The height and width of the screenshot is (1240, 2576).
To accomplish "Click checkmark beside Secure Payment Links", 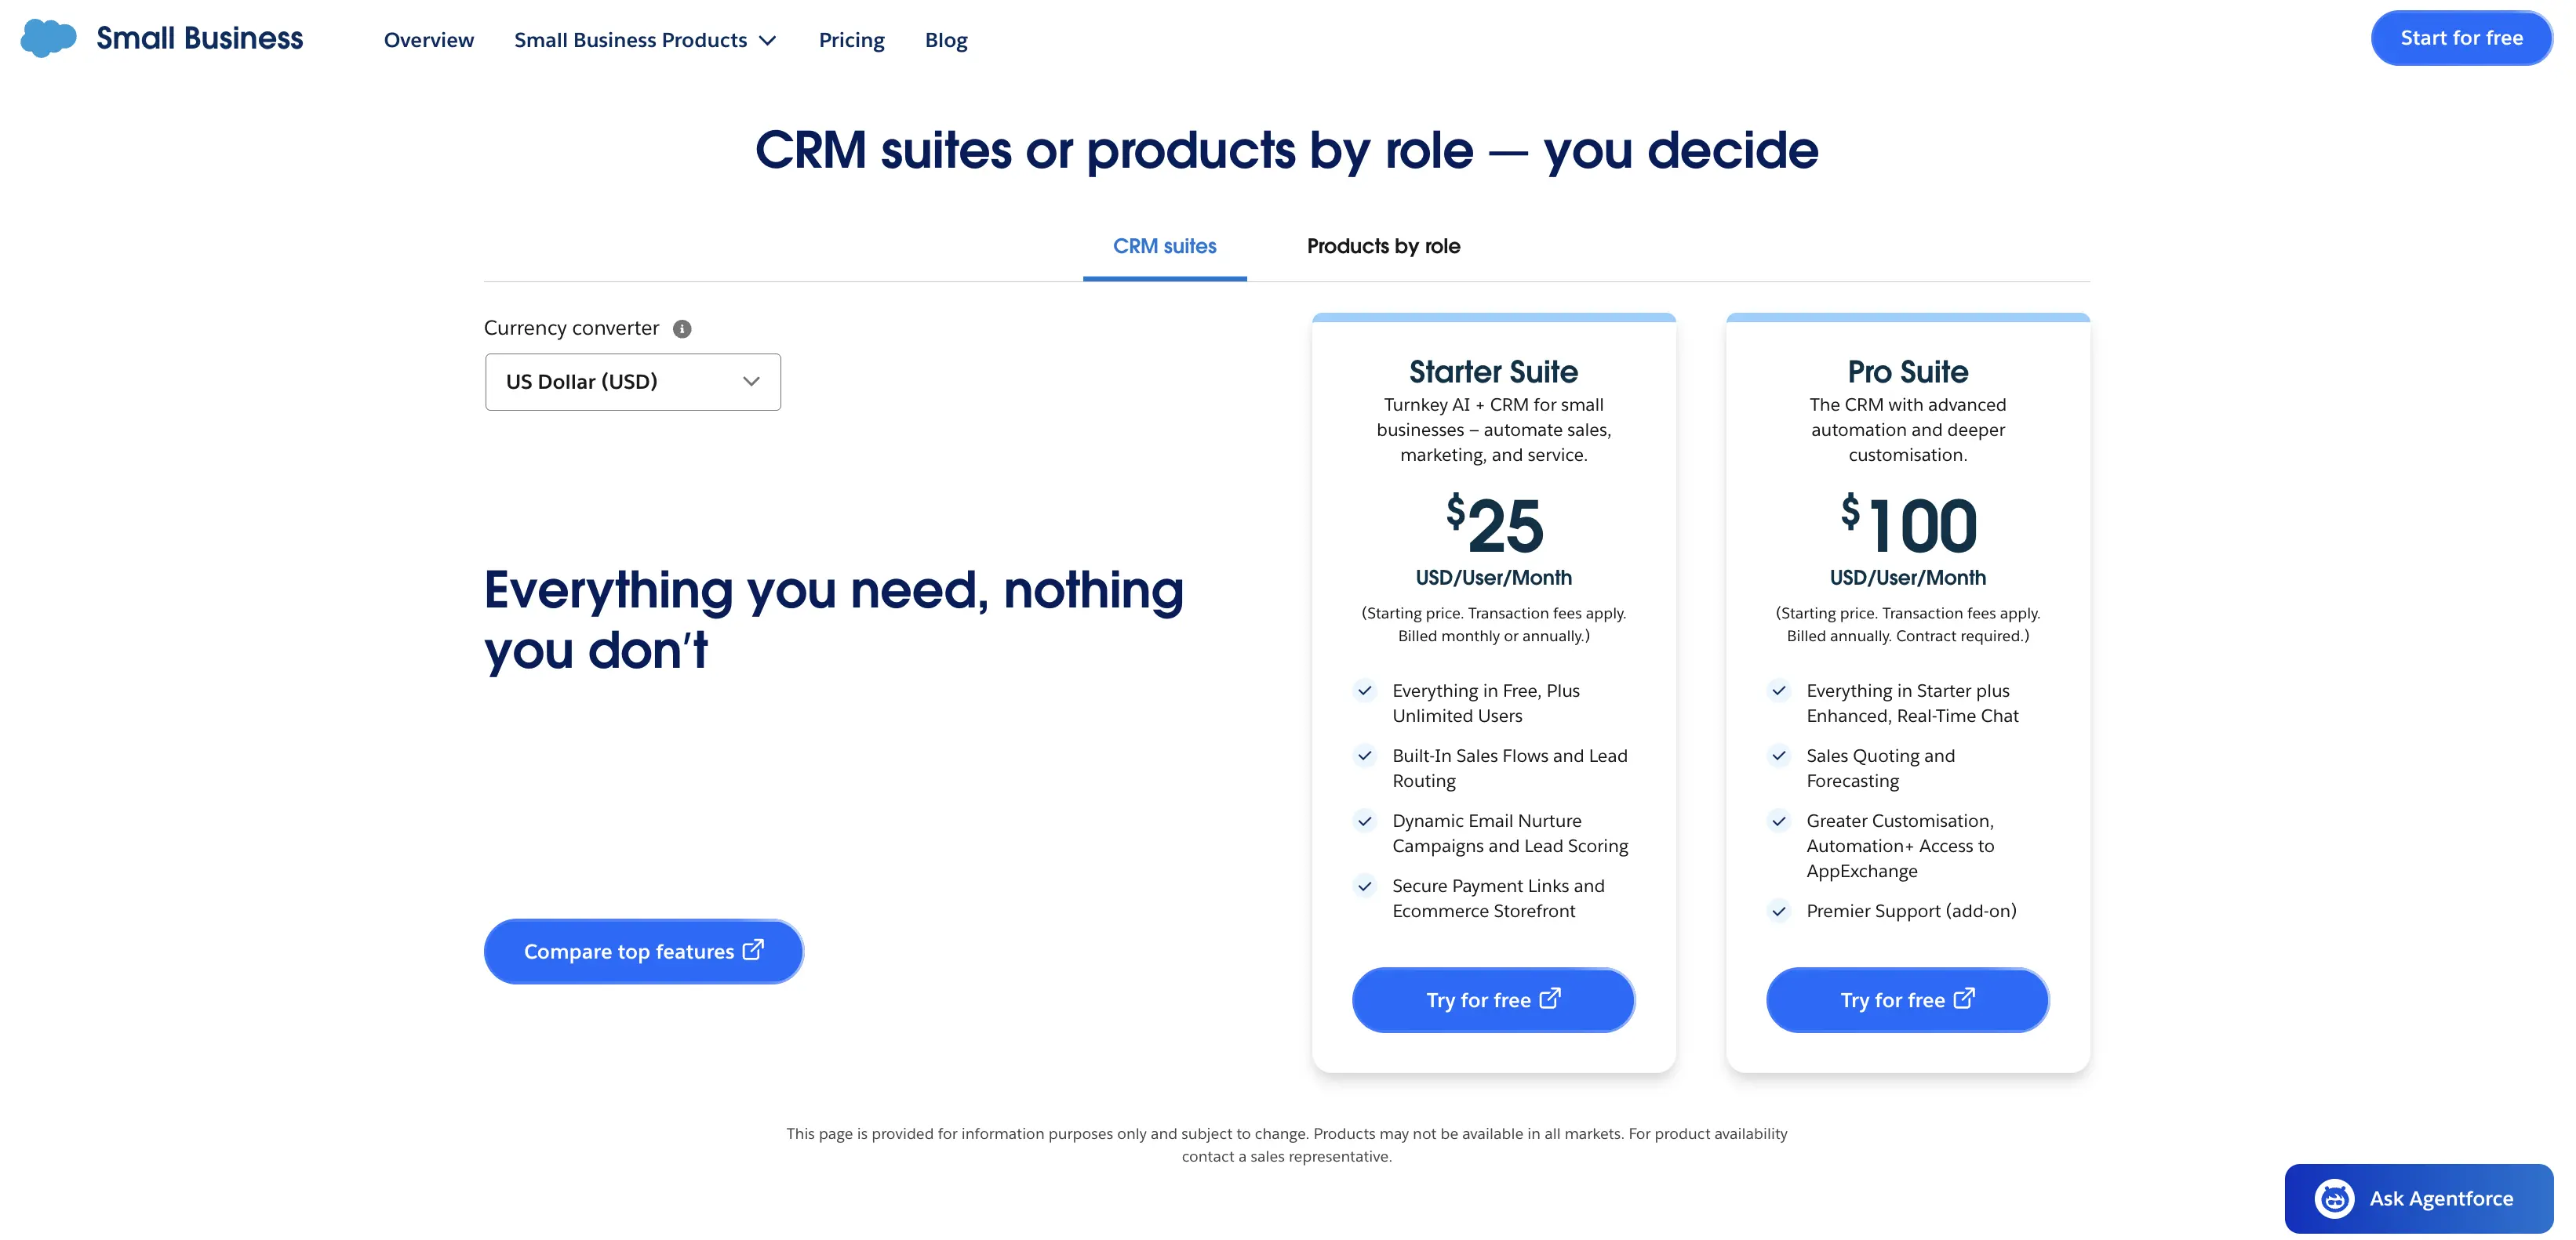I will 1364,885.
